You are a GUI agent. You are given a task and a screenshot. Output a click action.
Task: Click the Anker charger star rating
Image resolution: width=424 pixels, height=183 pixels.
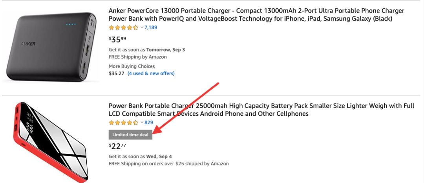[x=123, y=27]
